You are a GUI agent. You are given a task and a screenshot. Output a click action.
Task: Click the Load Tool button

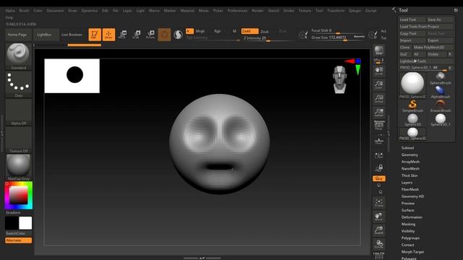(x=412, y=19)
